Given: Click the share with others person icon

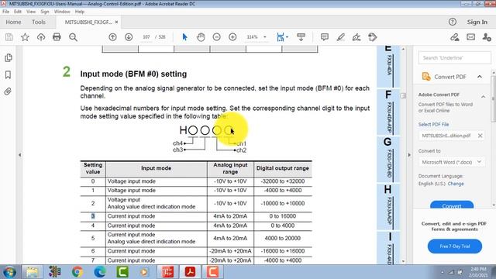Looking at the screenshot, I should [x=487, y=37].
